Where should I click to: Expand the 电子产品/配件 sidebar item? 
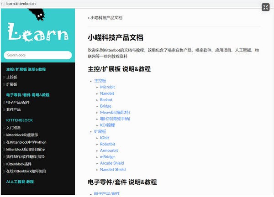[x=4, y=103]
